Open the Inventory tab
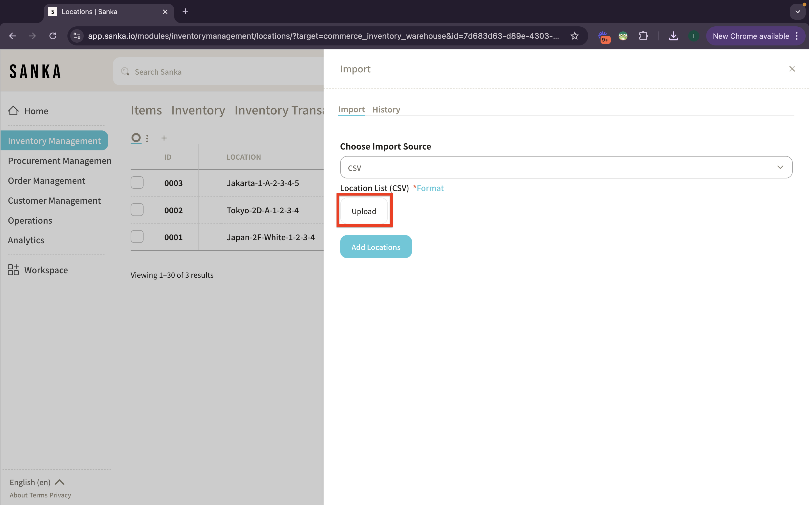This screenshot has height=505, width=809. click(x=198, y=110)
